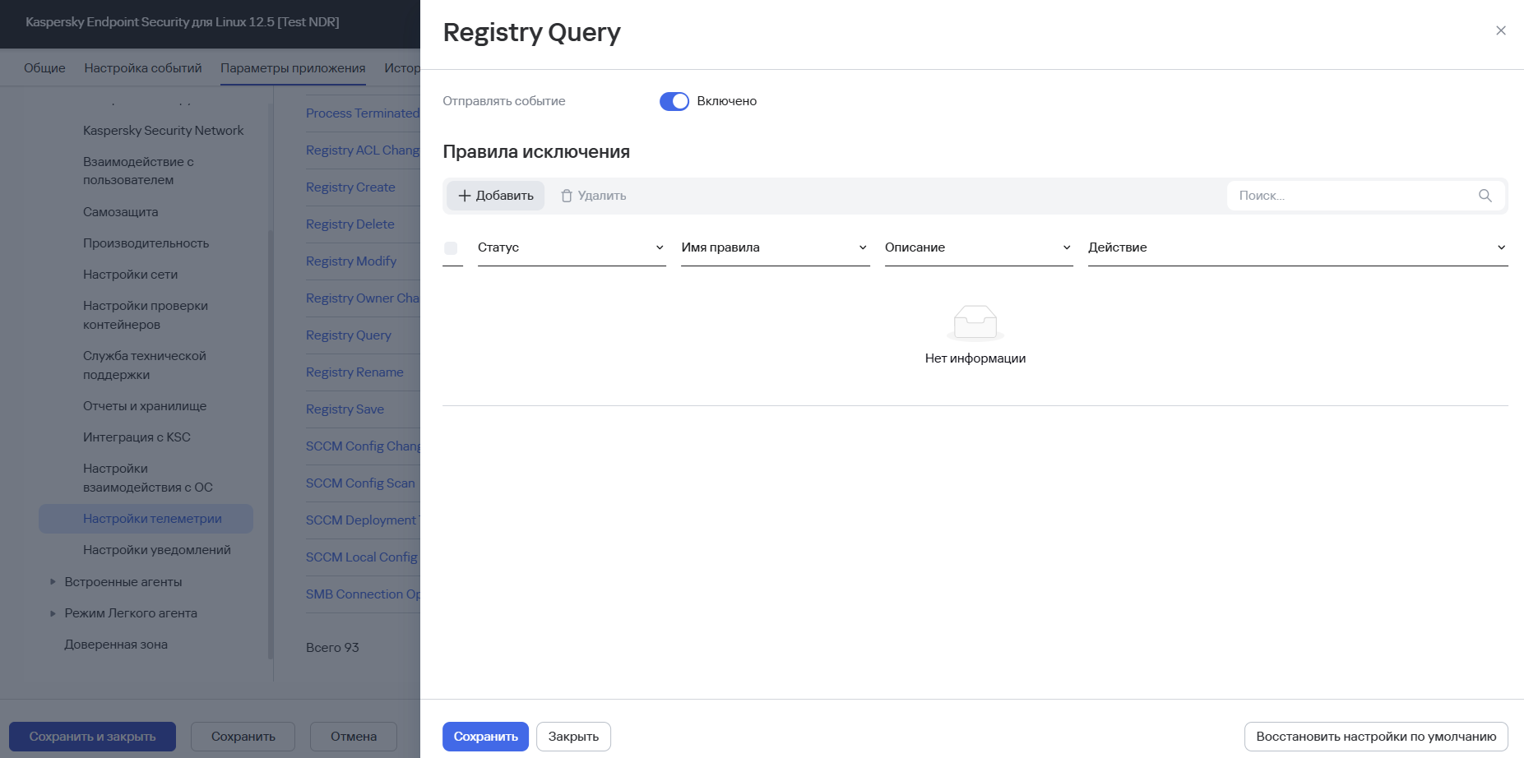This screenshot has height=758, width=1524.
Task: Expand the Режим Легкого агента tree node
Action: point(53,613)
